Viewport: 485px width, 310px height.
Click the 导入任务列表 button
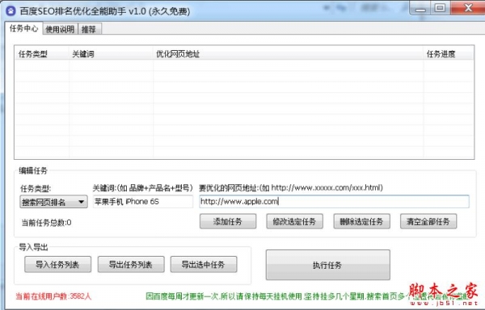pyautogui.click(x=58, y=264)
